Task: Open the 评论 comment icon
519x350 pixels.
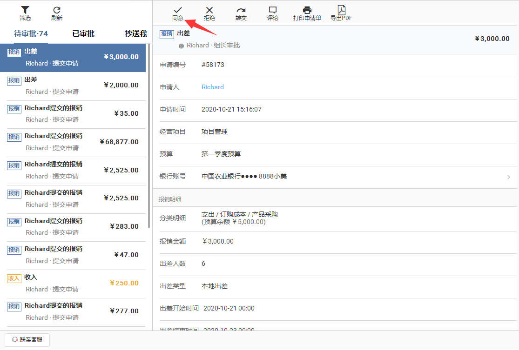Action: pyautogui.click(x=272, y=10)
